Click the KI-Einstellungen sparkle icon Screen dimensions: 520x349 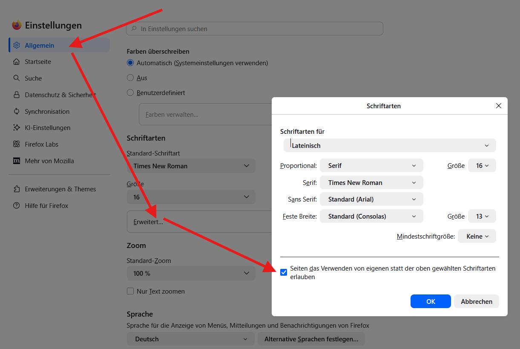pyautogui.click(x=17, y=128)
